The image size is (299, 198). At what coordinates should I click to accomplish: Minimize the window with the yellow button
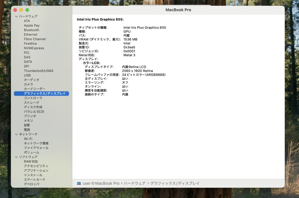click(x=21, y=10)
